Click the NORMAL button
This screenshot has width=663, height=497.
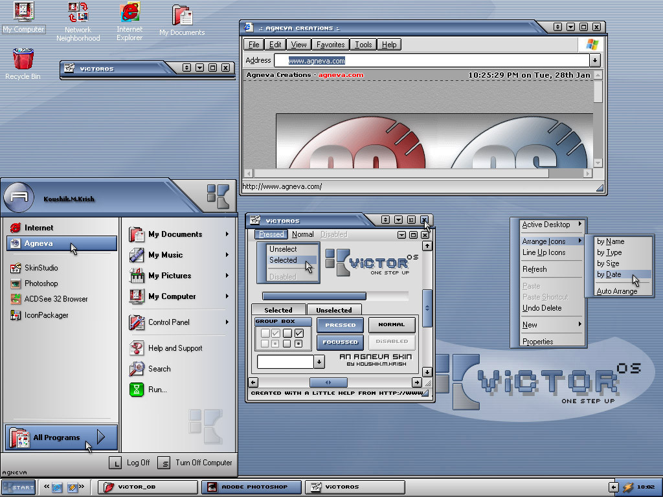392,325
